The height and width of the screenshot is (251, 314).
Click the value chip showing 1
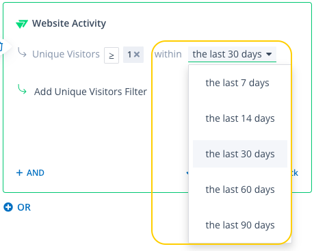tap(133, 55)
